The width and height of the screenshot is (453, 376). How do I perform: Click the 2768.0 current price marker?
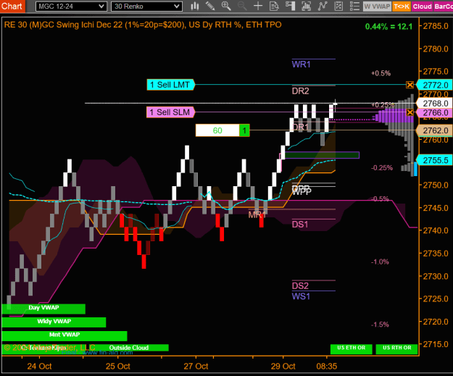tap(434, 103)
